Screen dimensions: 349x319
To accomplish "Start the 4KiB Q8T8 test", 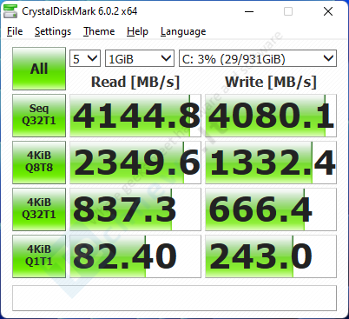I will 39,163.
